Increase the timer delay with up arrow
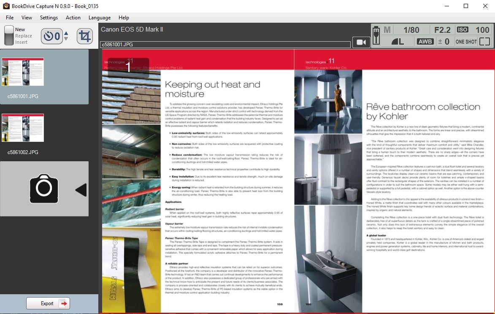 (66, 33)
